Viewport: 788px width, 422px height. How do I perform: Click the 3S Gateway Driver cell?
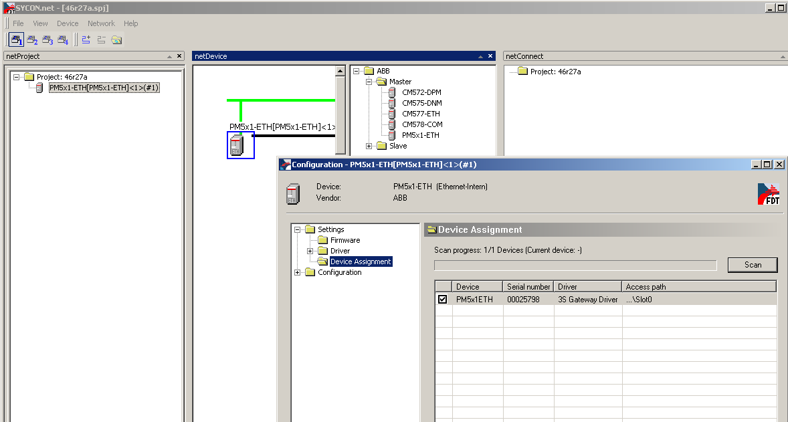point(588,300)
